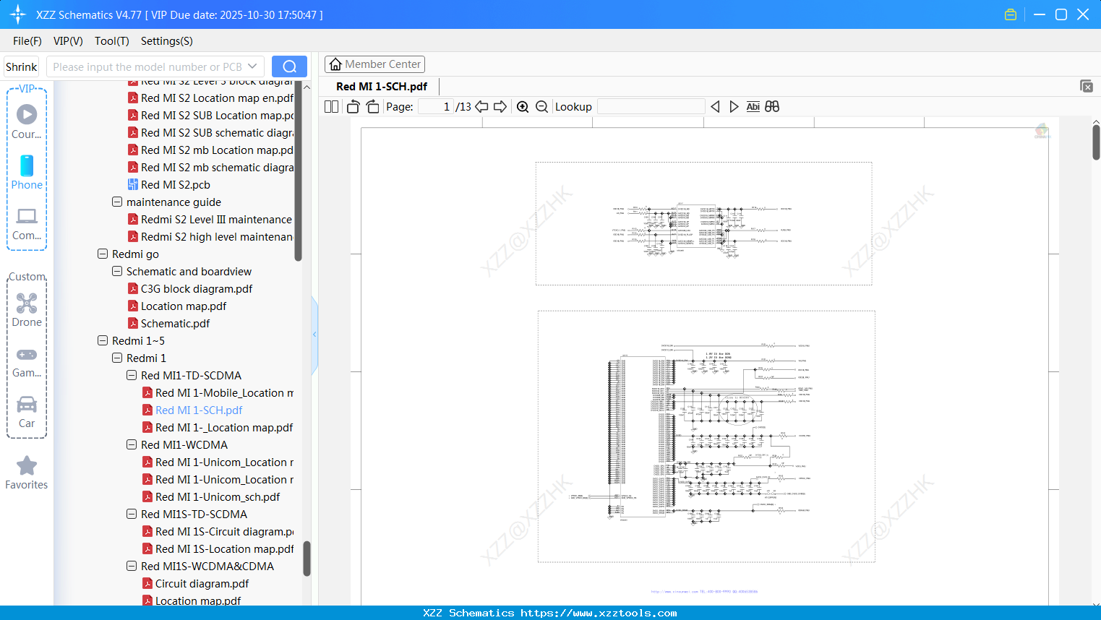Open Red MI 1-SCH.pdf in the tree
The height and width of the screenshot is (620, 1101).
(199, 410)
